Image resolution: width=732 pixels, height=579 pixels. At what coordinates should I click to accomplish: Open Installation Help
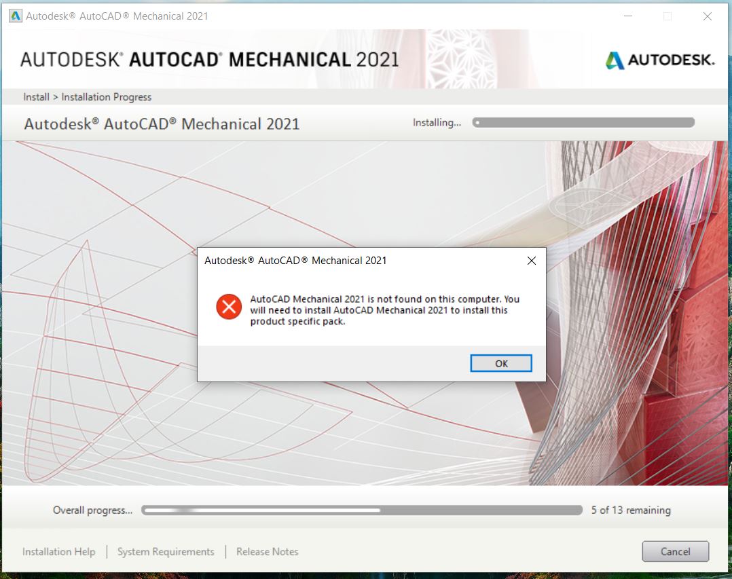[x=58, y=551]
